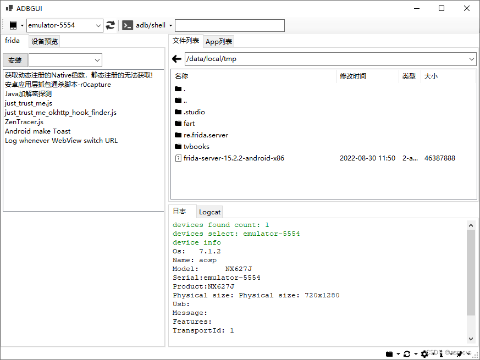Viewport: 480px width, 360px height.
Task: Sort files by 类型 column header
Action: pos(409,76)
